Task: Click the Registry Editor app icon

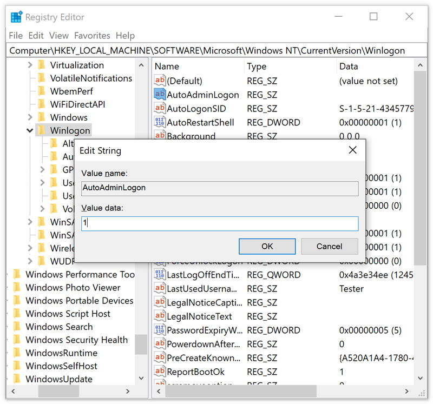Action: [16, 17]
